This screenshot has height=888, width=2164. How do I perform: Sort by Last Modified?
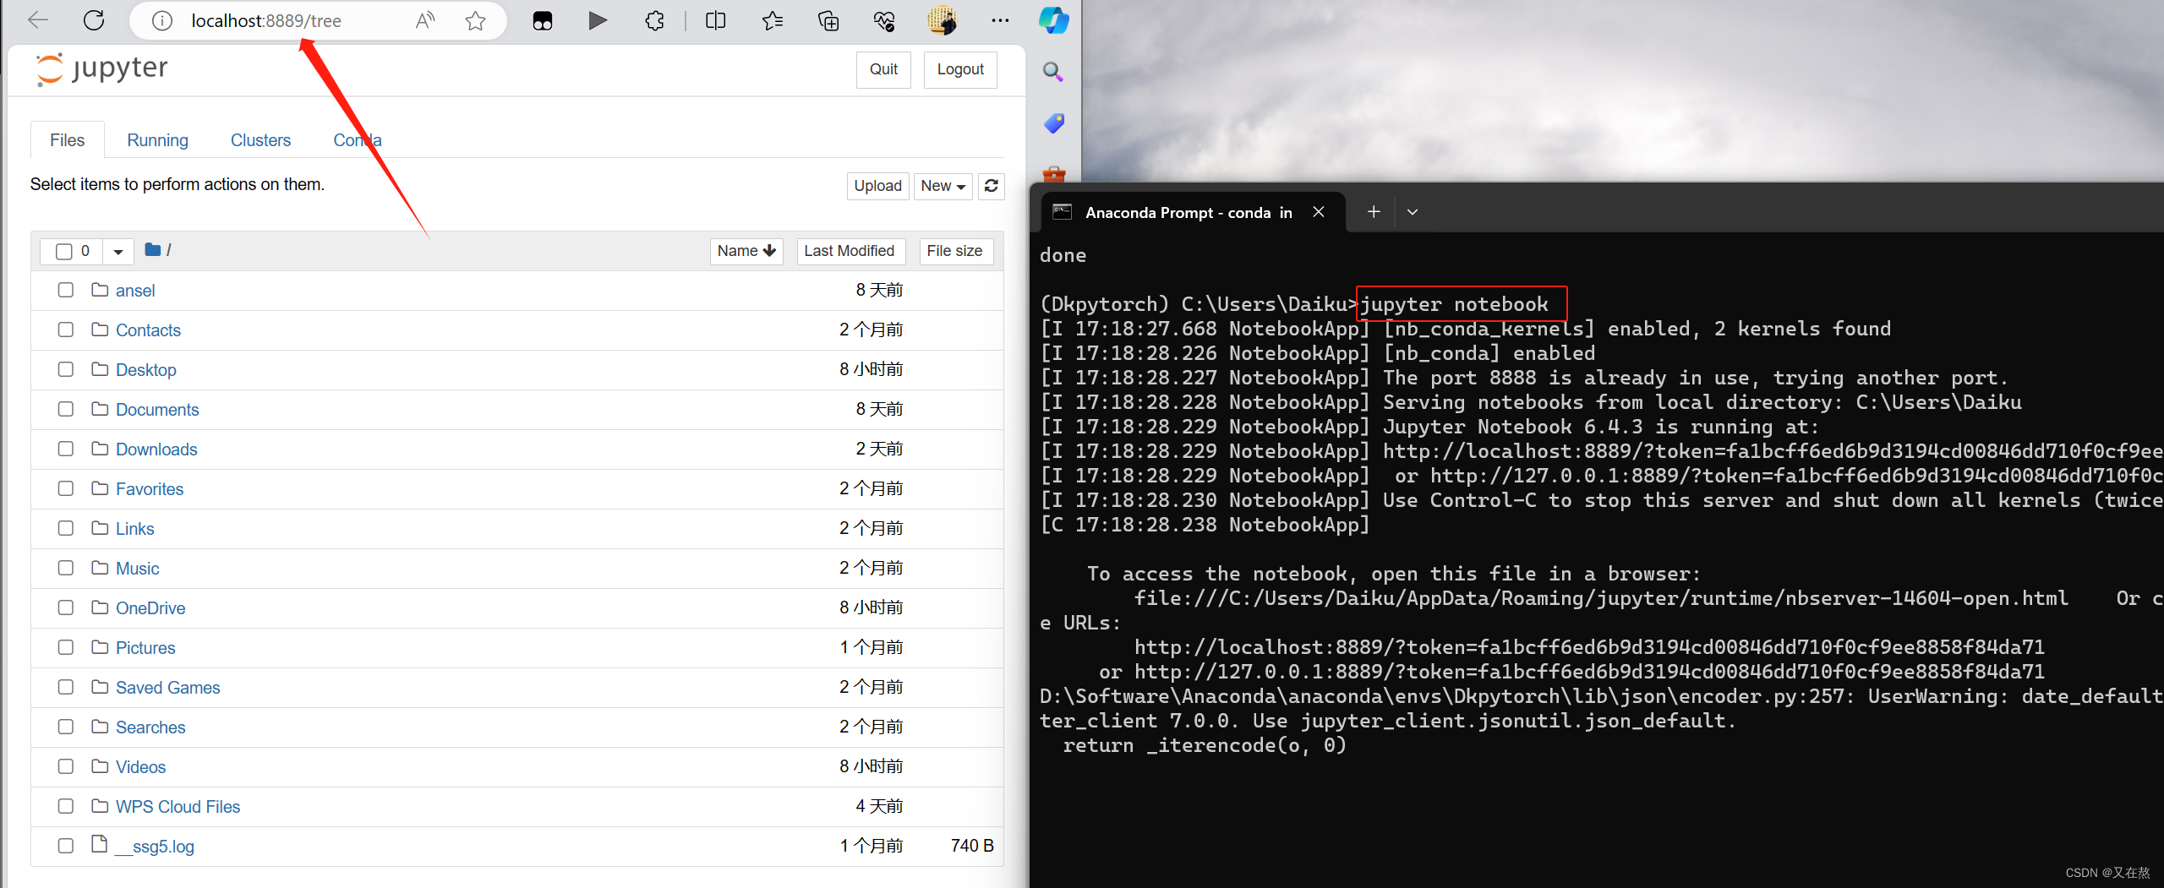tap(850, 251)
